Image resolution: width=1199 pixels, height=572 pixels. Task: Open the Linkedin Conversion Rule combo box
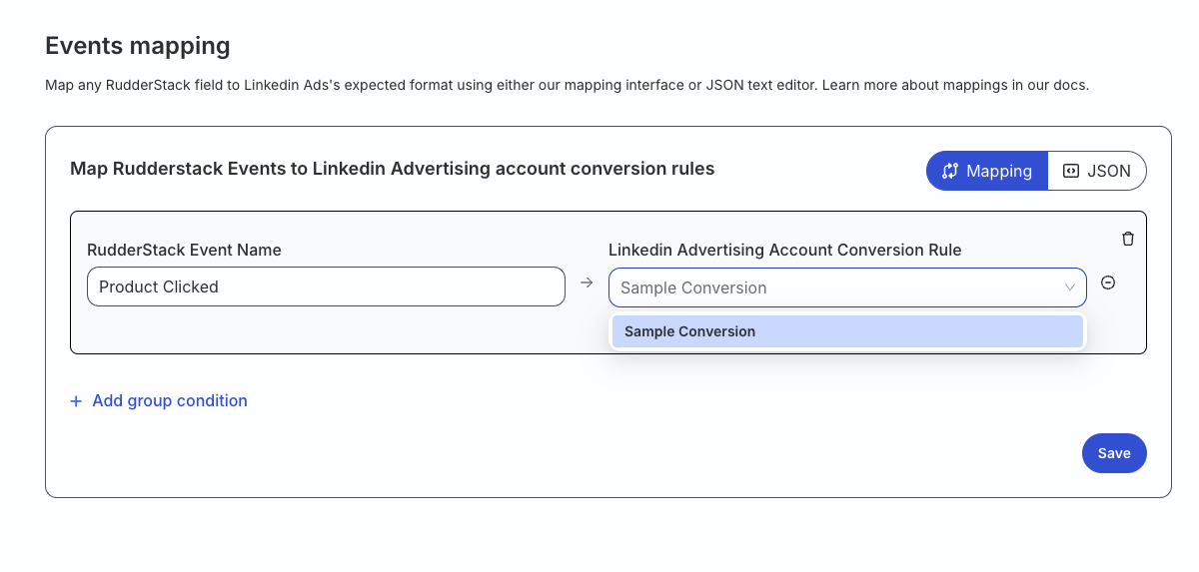[834, 287]
